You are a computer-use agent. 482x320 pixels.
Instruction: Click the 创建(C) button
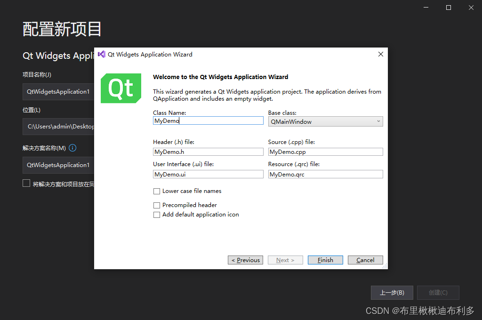coord(438,293)
